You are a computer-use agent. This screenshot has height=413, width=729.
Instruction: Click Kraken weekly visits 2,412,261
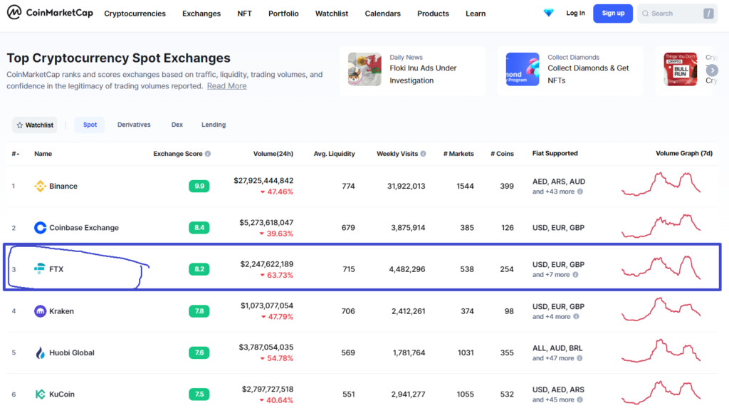(408, 311)
